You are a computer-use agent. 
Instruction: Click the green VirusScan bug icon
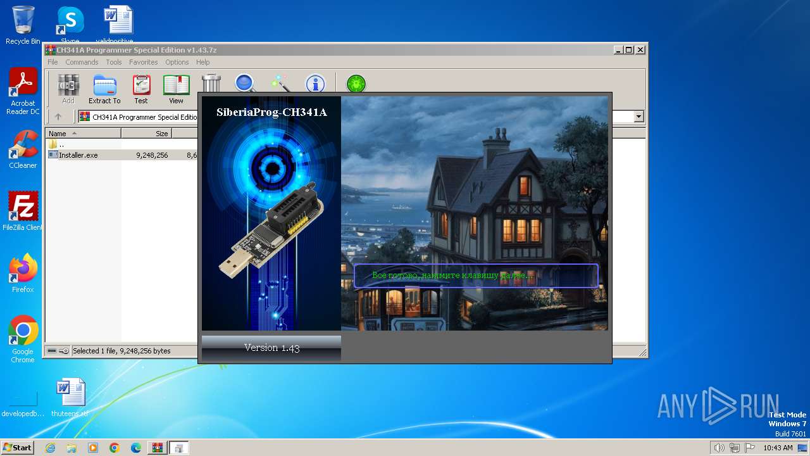click(356, 83)
